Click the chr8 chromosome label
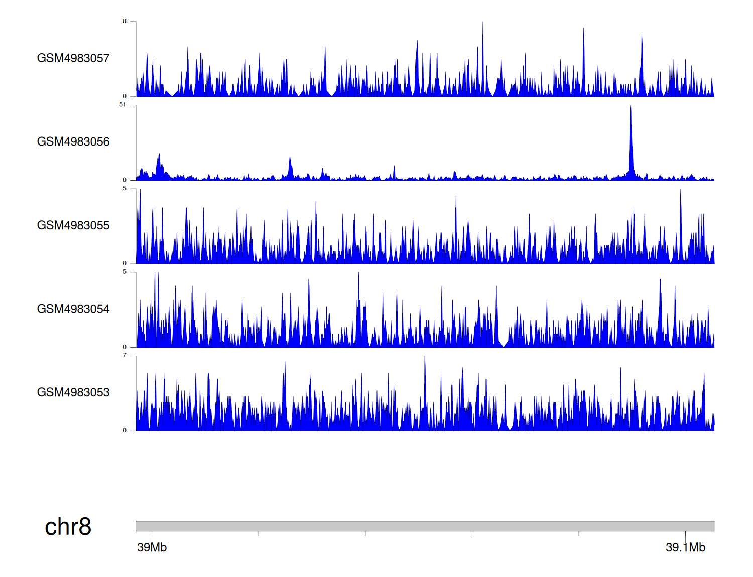The height and width of the screenshot is (577, 753). pos(68,527)
